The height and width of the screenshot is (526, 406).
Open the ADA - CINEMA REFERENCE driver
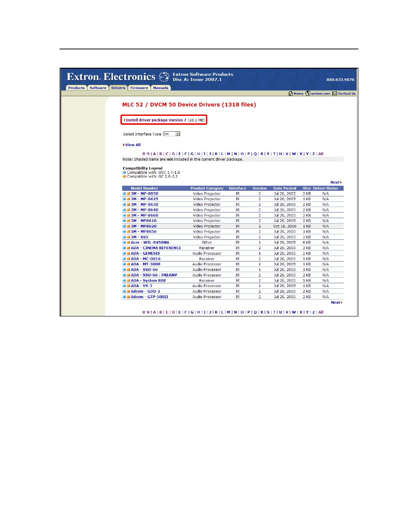pyautogui.click(x=156, y=248)
